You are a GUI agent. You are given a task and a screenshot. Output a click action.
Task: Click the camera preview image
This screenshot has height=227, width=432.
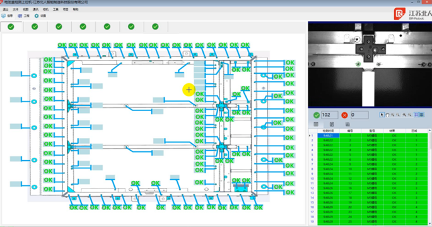(x=370, y=65)
